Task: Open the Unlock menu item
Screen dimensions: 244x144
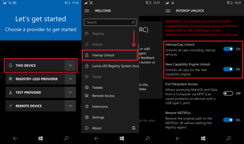Action: coord(110,45)
